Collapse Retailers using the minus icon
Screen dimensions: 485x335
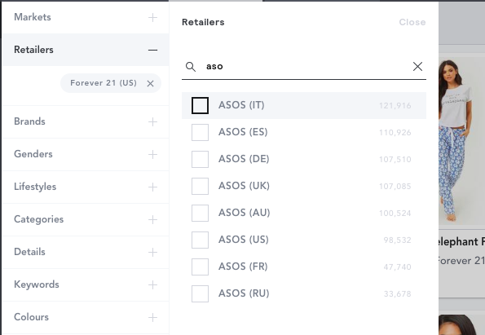pyautogui.click(x=152, y=50)
